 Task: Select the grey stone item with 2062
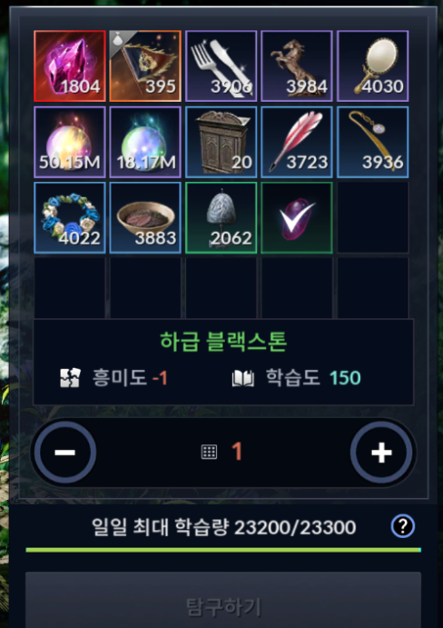[x=221, y=217]
